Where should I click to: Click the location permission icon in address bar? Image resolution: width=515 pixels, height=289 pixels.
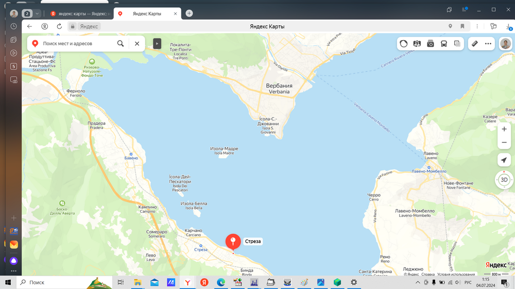point(450,26)
